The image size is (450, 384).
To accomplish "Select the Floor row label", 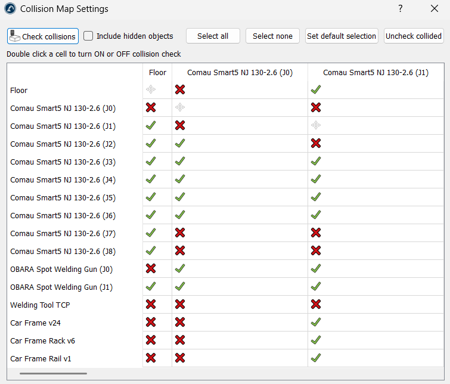I will 18,90.
